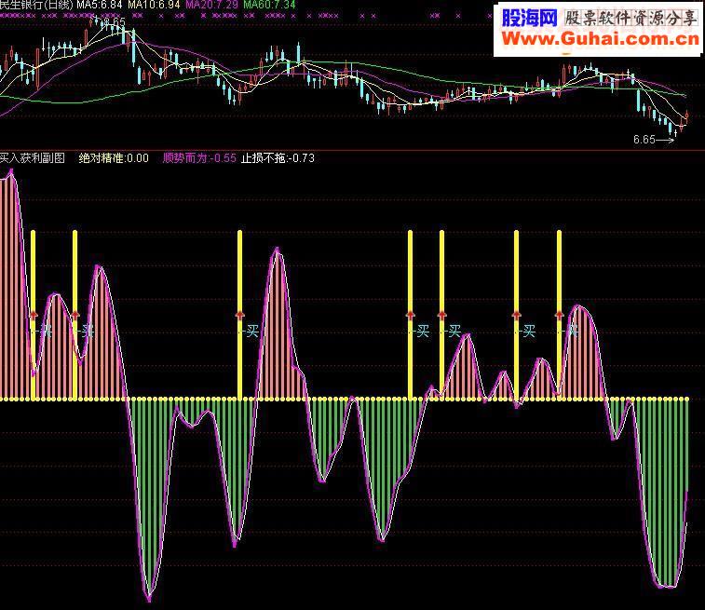Click the last 买 buy signal on right
This screenshot has width=705, height=610.
click(573, 332)
